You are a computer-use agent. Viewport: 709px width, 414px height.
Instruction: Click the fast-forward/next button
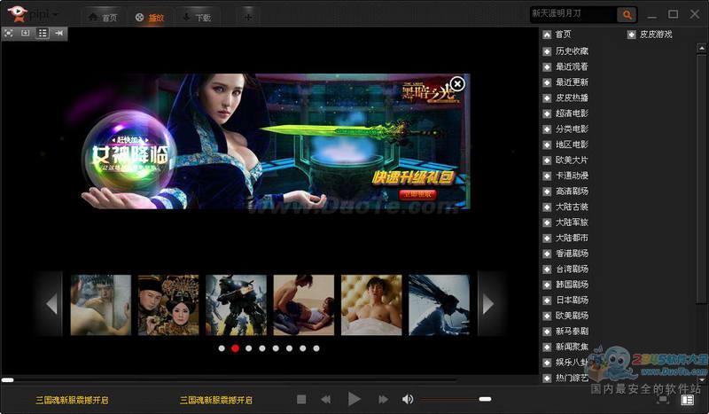pyautogui.click(x=383, y=399)
